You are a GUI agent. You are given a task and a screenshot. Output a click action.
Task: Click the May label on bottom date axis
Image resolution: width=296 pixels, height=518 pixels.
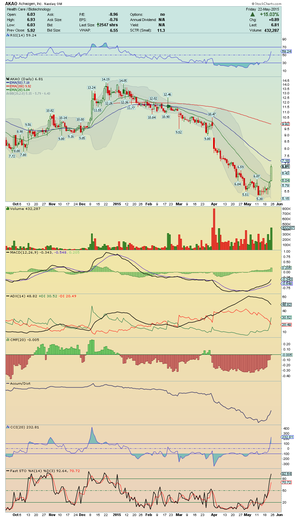(x=247, y=515)
